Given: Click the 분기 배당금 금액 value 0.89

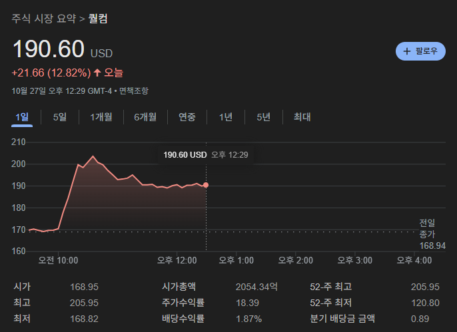Looking at the screenshot, I should point(420,319).
